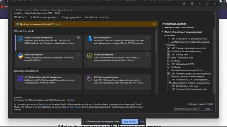Click the feedback icon in installer title bar
Viewport: 227px width, 127px height.
click(192, 4)
